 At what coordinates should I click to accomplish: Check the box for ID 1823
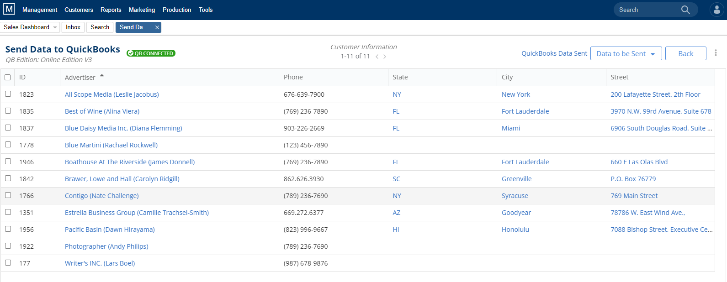click(x=8, y=94)
